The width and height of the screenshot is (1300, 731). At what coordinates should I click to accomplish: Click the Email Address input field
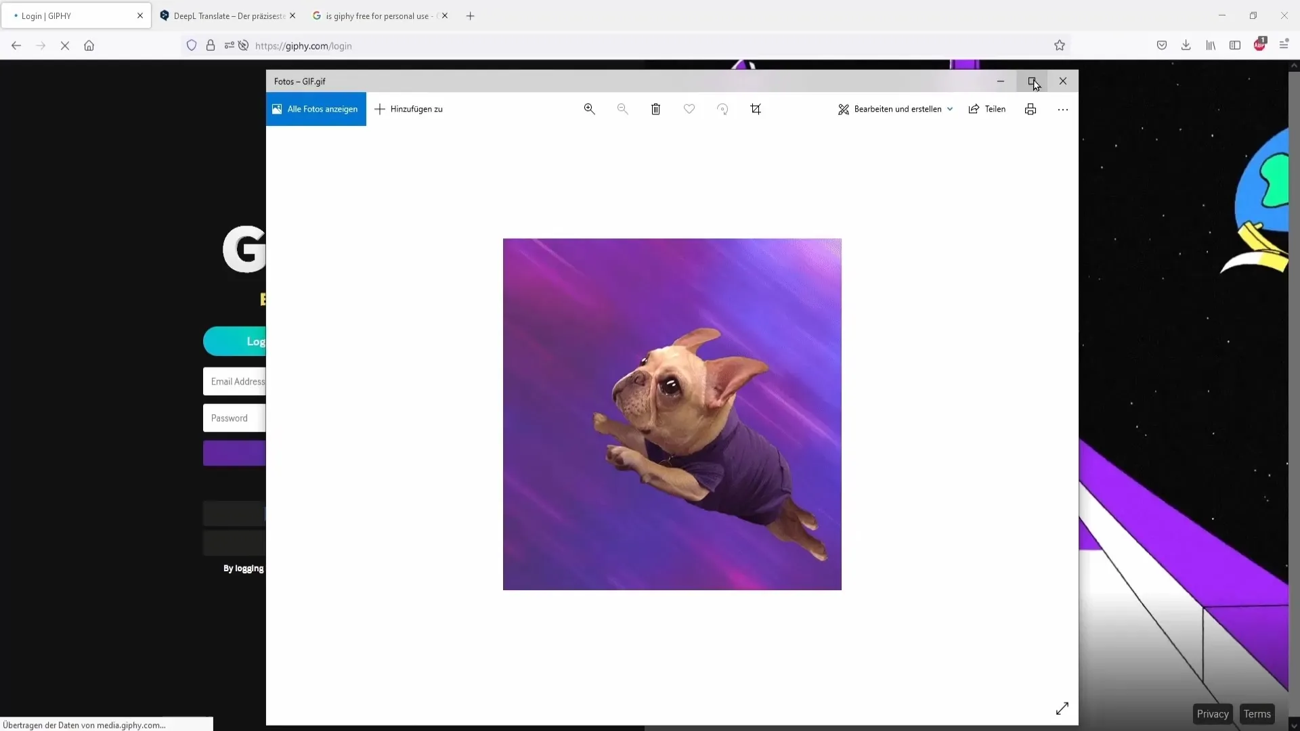(236, 381)
